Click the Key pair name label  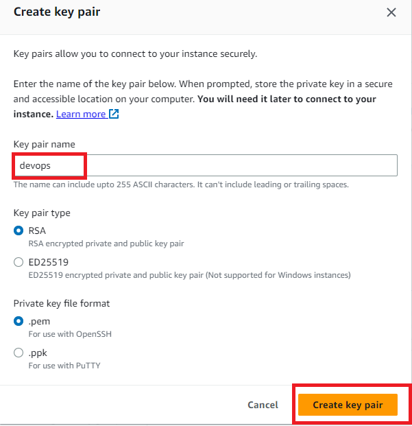[x=45, y=144]
